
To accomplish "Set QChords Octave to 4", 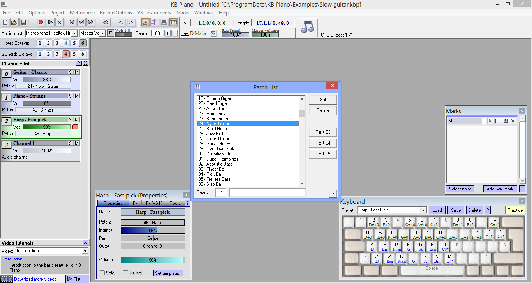I will tap(65, 54).
